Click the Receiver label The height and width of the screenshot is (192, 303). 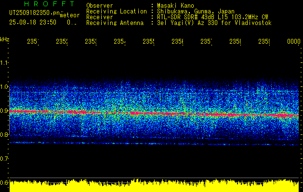[100, 17]
